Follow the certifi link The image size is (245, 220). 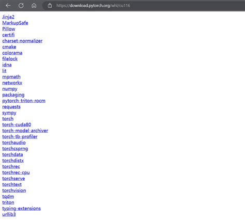pos(8,35)
